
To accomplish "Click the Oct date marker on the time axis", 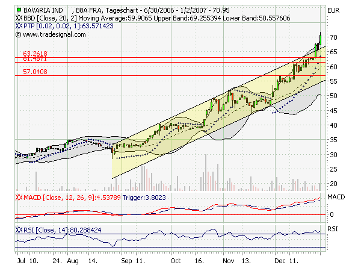I will [x=176, y=263].
